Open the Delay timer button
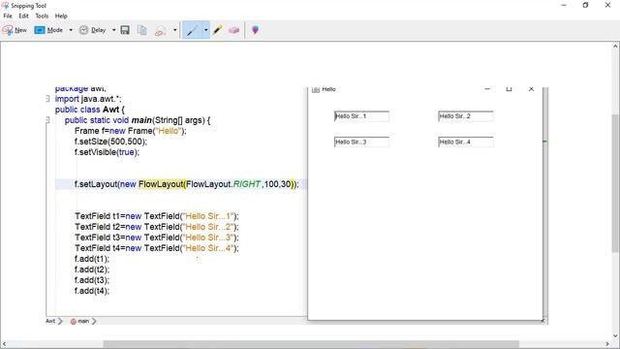 92,30
